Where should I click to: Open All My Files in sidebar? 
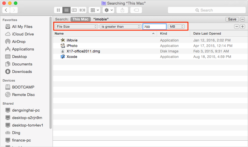click(x=22, y=27)
